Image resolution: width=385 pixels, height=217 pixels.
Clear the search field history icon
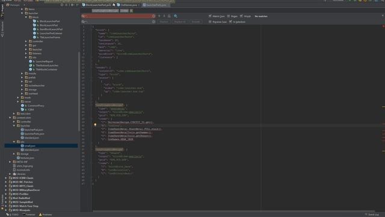[153, 16]
